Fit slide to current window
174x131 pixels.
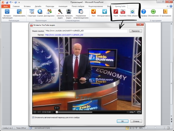click(x=168, y=128)
